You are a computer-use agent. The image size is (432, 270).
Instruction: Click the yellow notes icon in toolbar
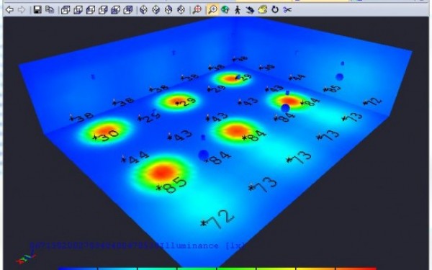point(263,10)
